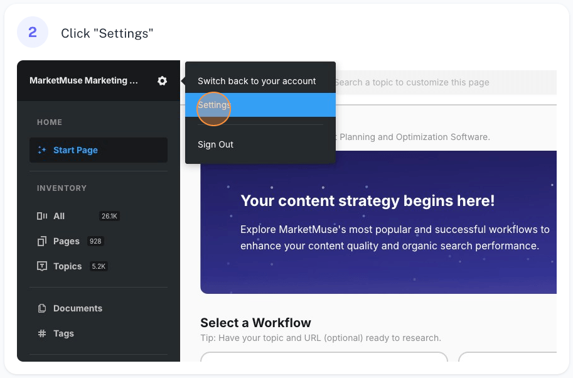The width and height of the screenshot is (573, 378).
Task: Click the 26.1K count badge
Action: (109, 216)
